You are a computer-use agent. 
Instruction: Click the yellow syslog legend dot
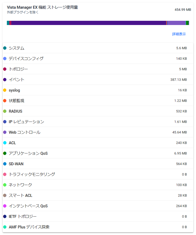(5, 90)
